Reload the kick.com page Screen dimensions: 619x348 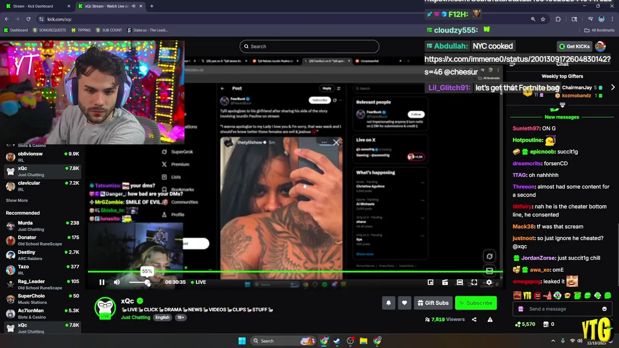coord(29,19)
